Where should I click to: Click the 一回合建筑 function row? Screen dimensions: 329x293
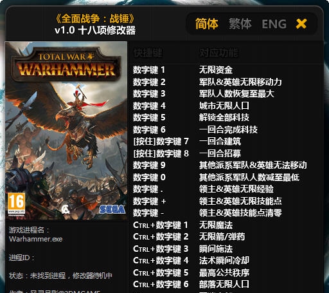[x=220, y=141]
